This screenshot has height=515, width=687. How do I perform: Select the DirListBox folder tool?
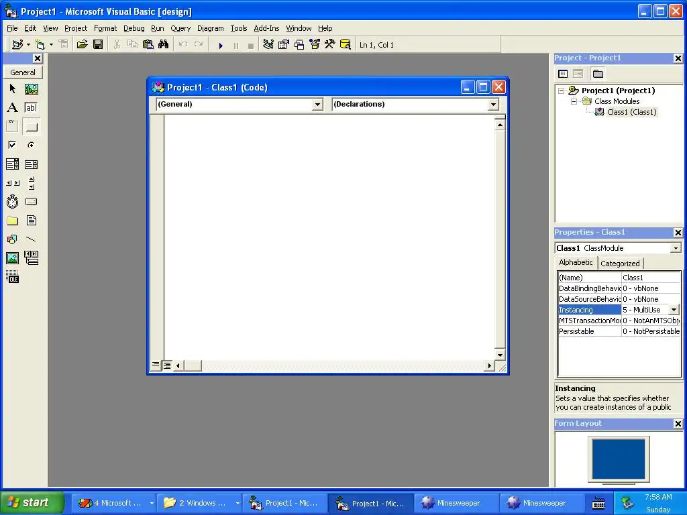click(x=12, y=221)
